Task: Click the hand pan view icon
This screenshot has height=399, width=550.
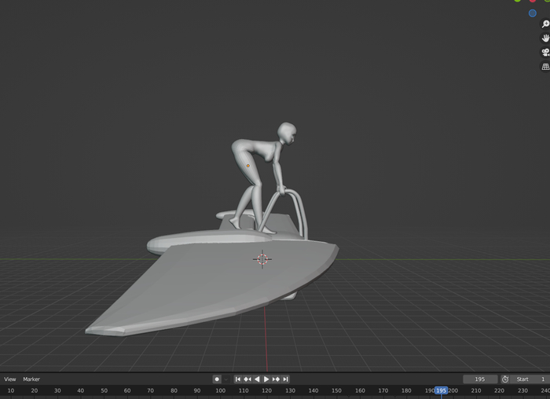Action: click(545, 38)
